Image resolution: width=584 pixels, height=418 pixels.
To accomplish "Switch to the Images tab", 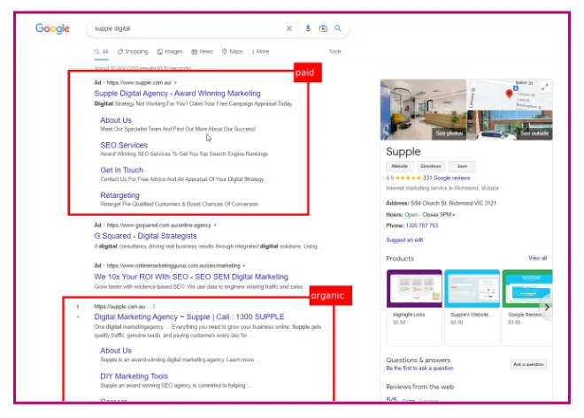I will tap(170, 51).
